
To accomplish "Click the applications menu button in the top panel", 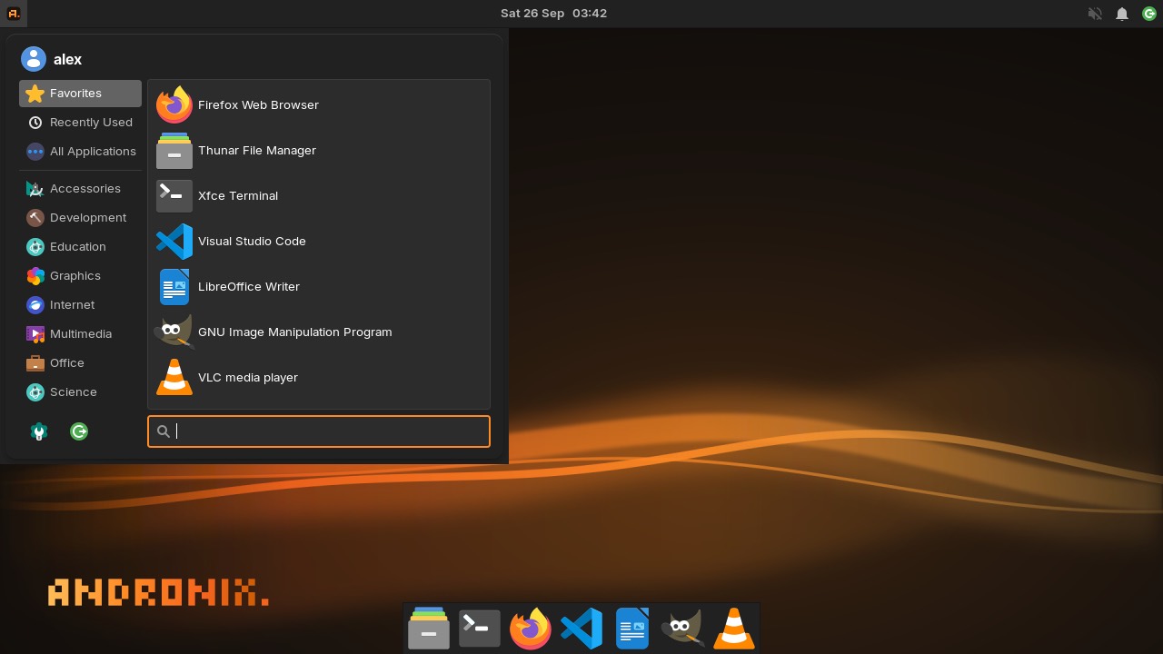I will pos(14,14).
